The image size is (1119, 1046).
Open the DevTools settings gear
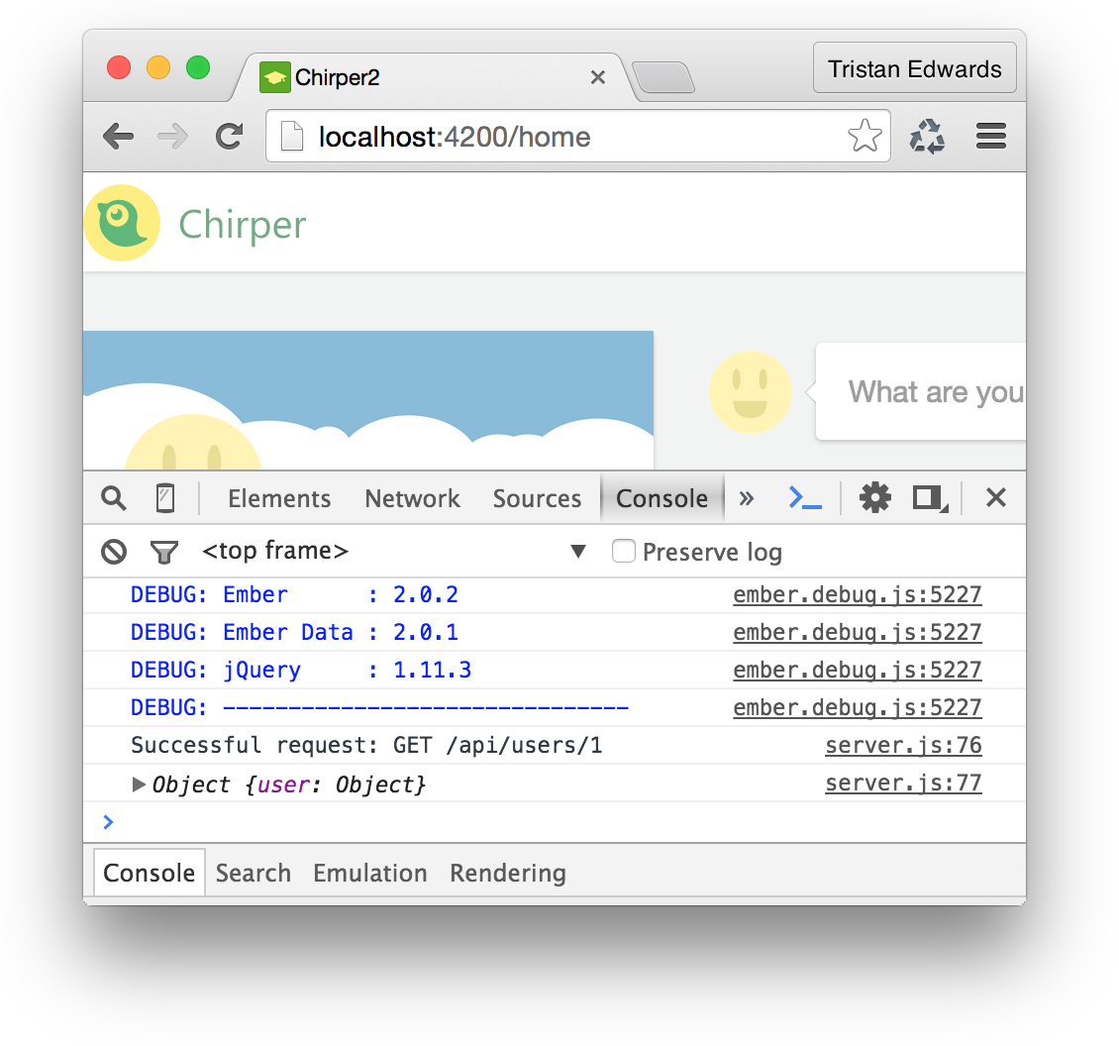point(874,498)
